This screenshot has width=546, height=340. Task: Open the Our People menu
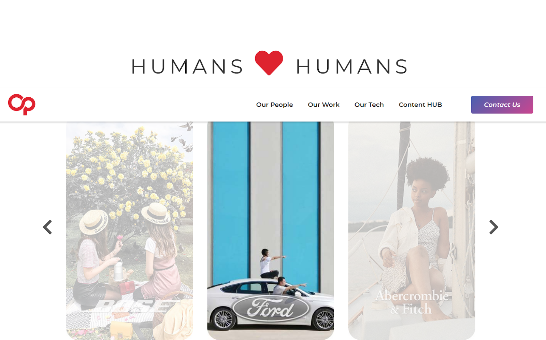point(274,105)
